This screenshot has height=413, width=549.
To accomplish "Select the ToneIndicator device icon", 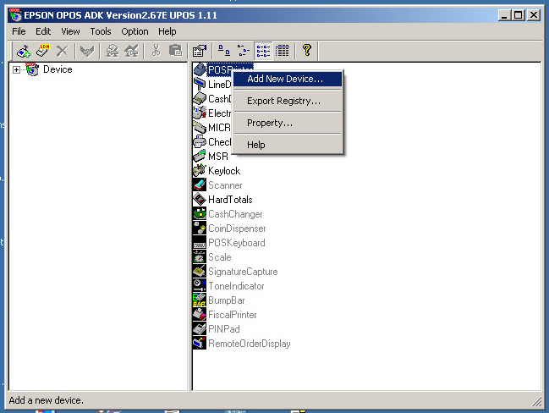I will (200, 285).
